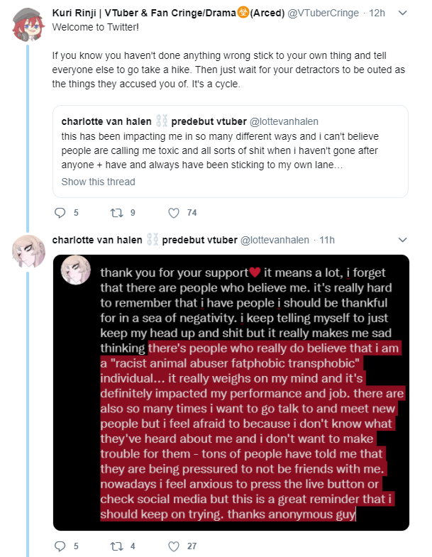Open @lottevanhalen handle in reply tweet
Image resolution: width=432 pixels, height=557 pixels.
click(275, 240)
